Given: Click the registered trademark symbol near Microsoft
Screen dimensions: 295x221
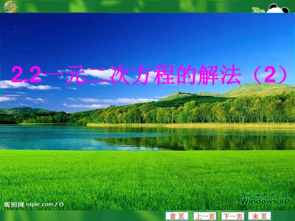Looking at the screenshot, I should click(274, 194).
